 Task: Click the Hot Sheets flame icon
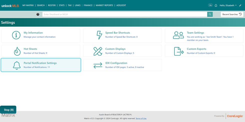coord(17,51)
